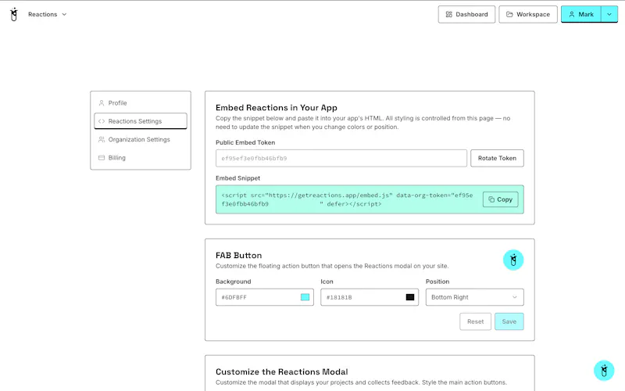Image resolution: width=625 pixels, height=391 pixels.
Task: Click the people icon for Organization Settings
Action: click(102, 139)
